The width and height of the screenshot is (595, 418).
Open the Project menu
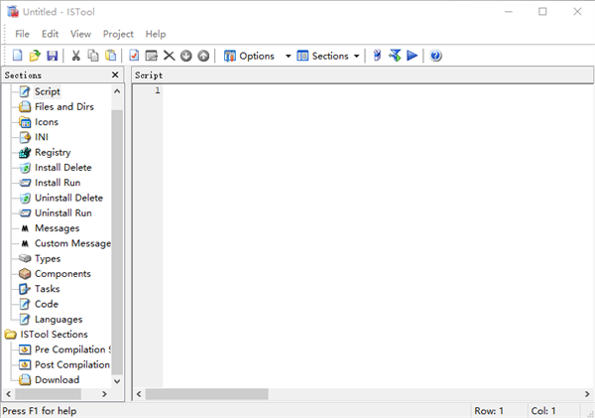tap(118, 34)
